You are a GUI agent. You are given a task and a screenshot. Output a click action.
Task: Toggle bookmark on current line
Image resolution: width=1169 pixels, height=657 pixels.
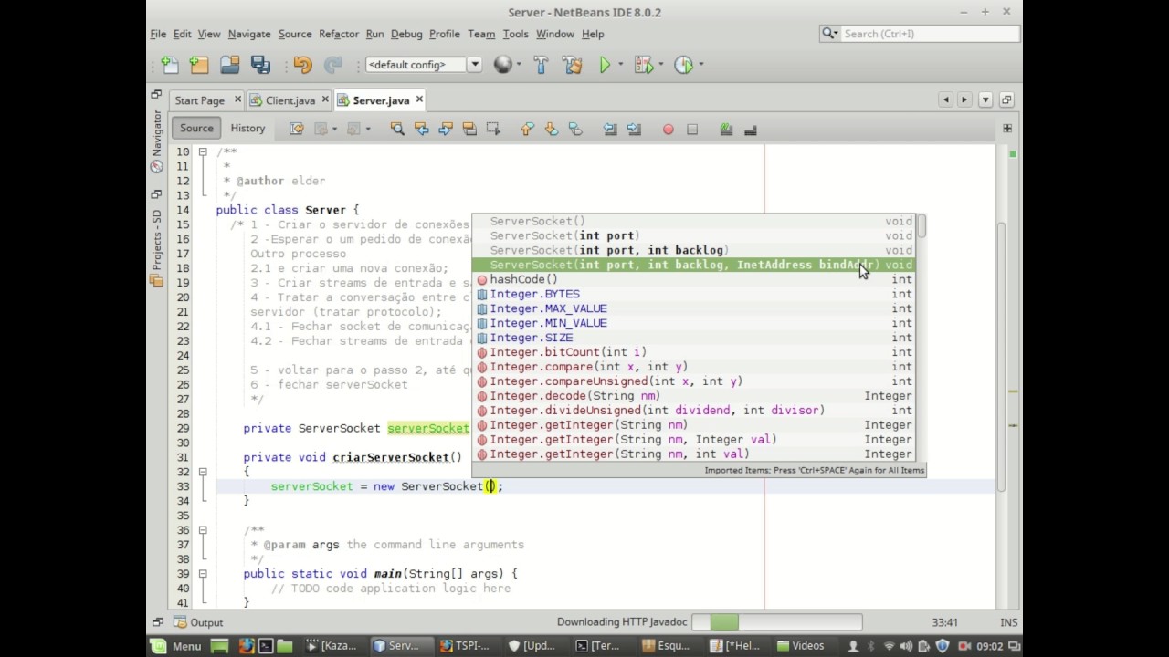click(575, 130)
